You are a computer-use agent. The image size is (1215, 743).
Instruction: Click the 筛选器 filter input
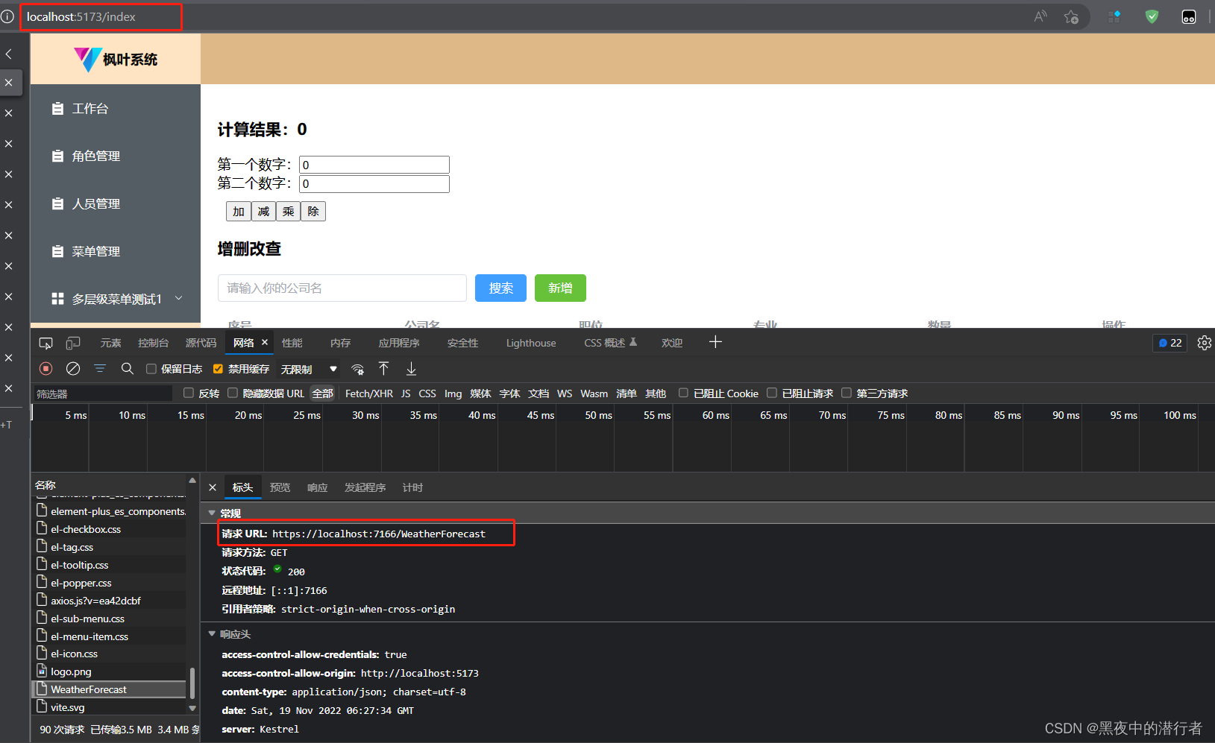click(104, 393)
